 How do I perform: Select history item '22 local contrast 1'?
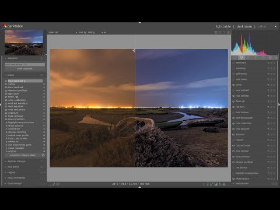(x=23, y=80)
